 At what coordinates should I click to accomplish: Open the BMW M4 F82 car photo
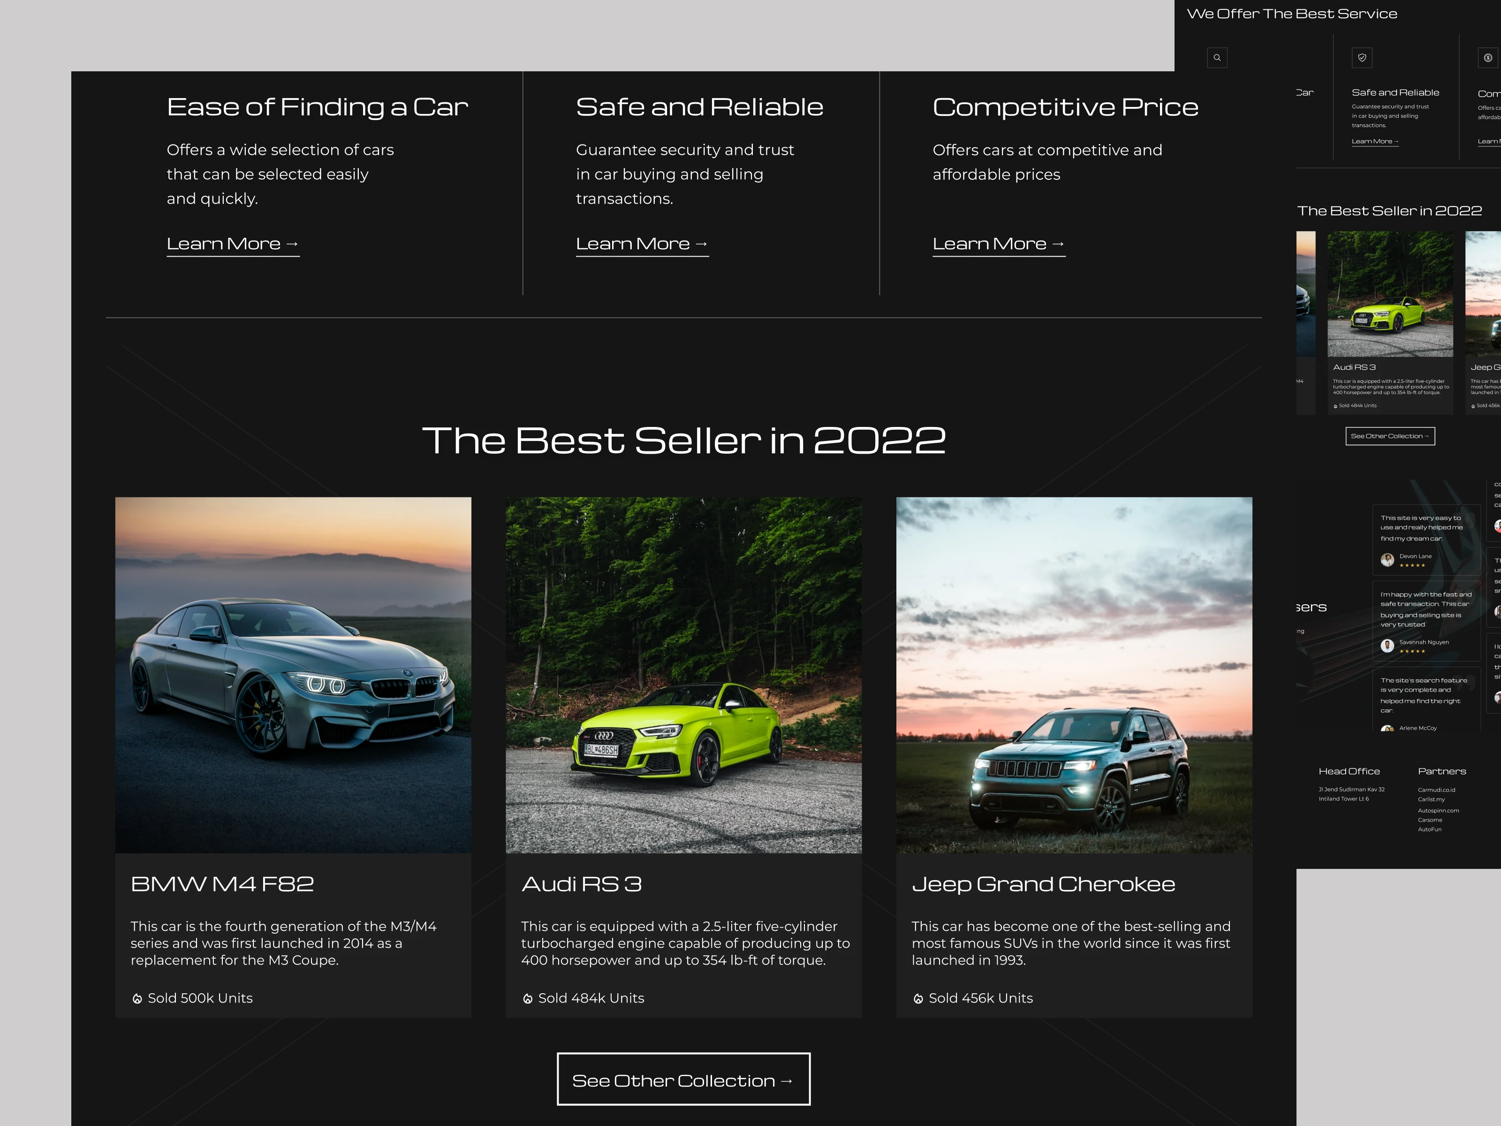tap(293, 675)
